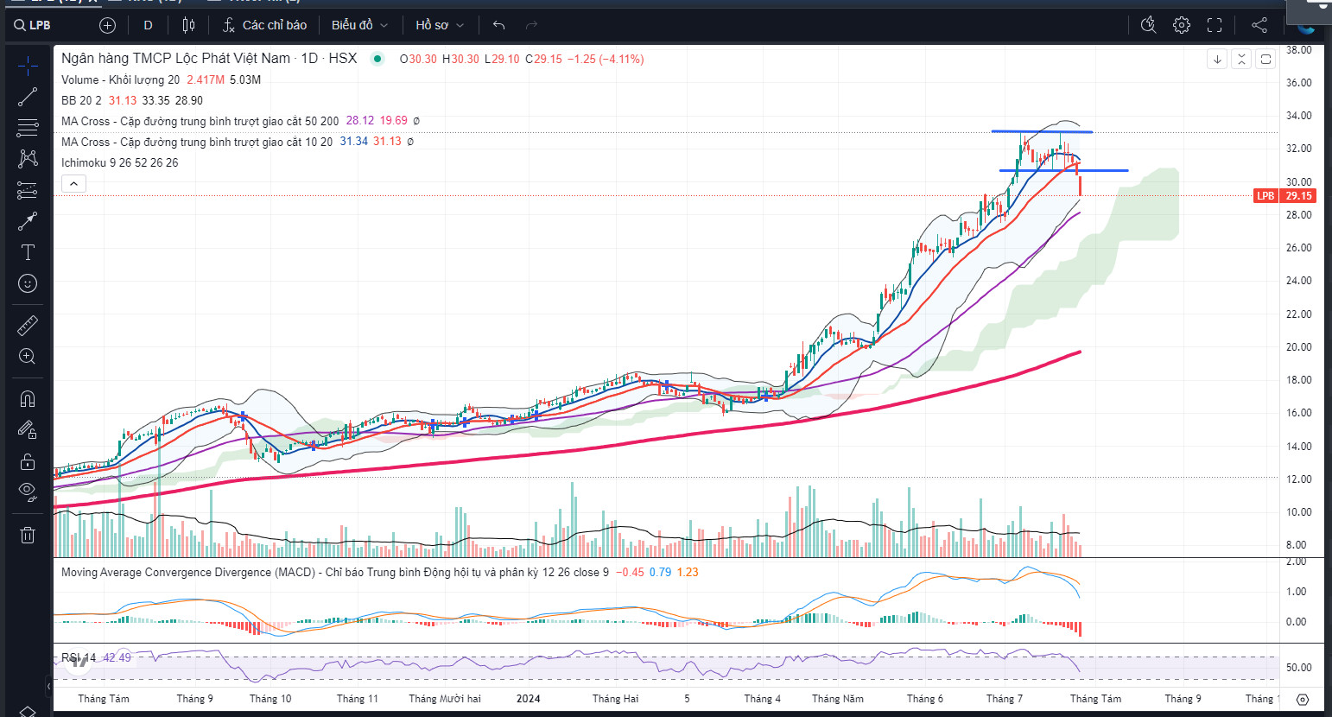The height and width of the screenshot is (717, 1332).
Task: Share the chart via share icon
Action: [1259, 25]
